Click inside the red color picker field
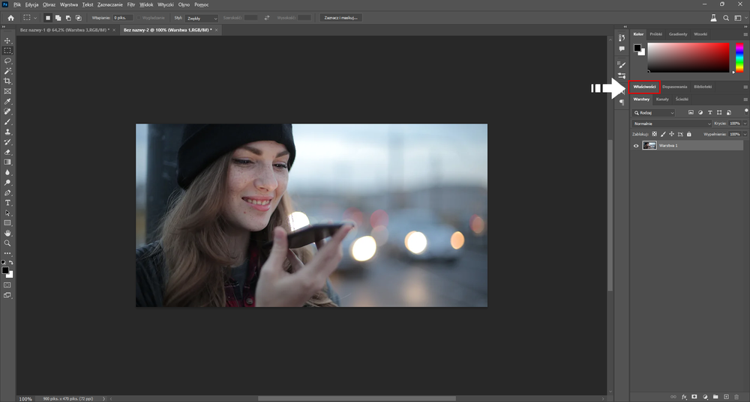750x402 pixels. pyautogui.click(x=688, y=58)
